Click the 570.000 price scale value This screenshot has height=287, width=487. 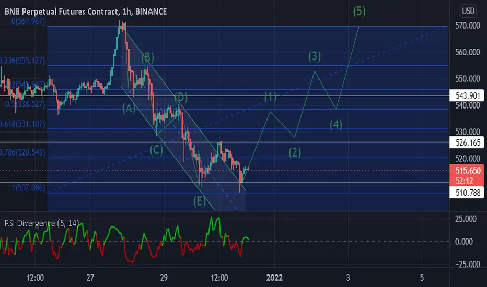click(468, 26)
